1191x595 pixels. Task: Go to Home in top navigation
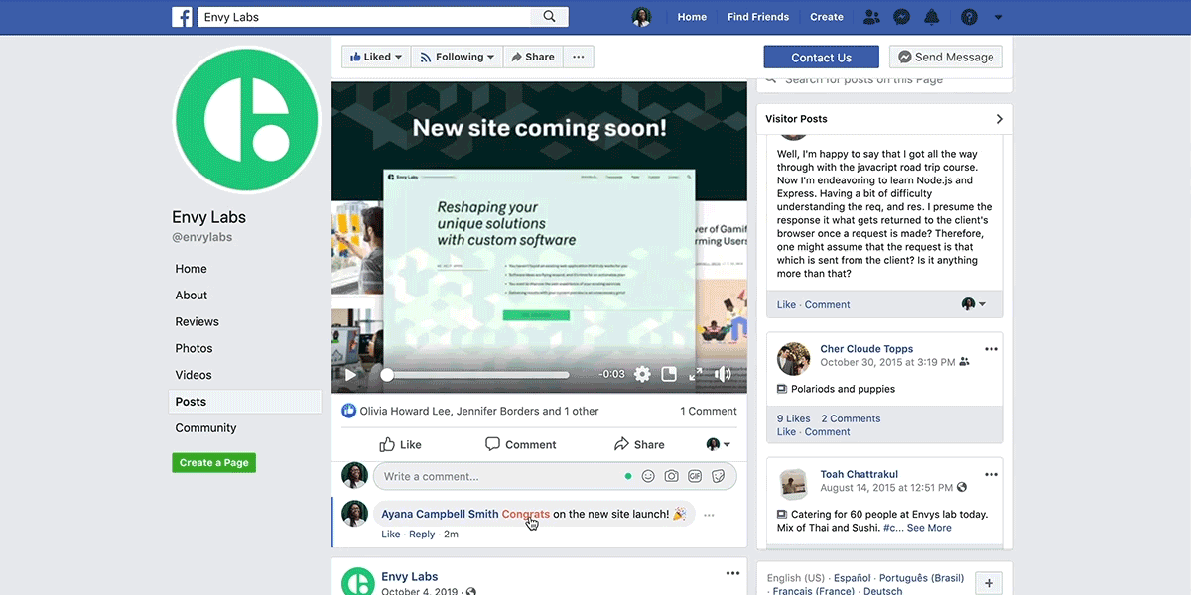point(692,17)
